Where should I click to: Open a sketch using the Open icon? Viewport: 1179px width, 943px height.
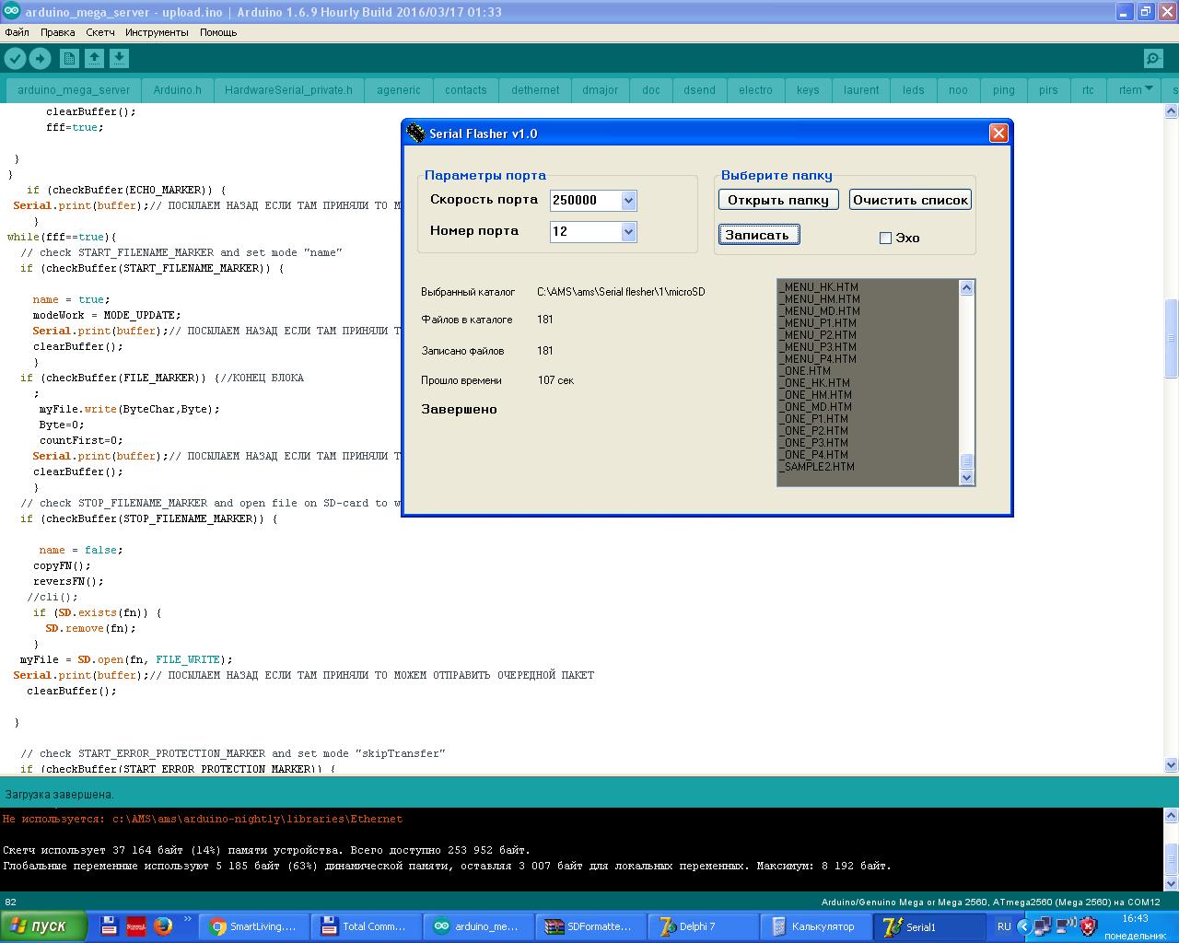[x=94, y=59]
